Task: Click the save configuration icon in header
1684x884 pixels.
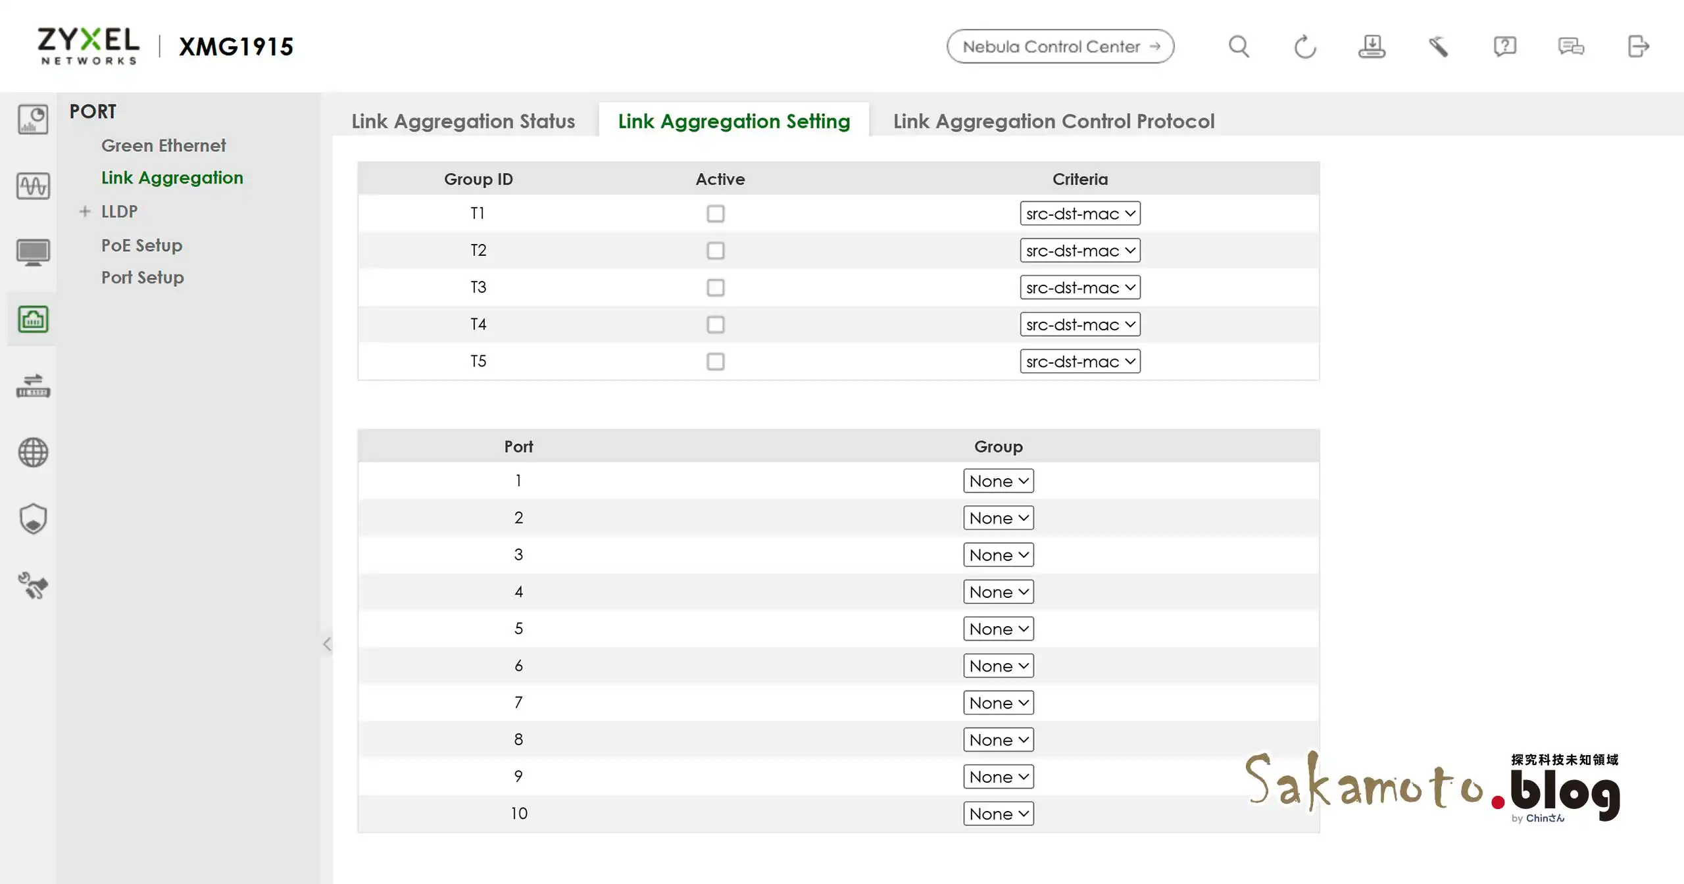Action: click(x=1372, y=47)
